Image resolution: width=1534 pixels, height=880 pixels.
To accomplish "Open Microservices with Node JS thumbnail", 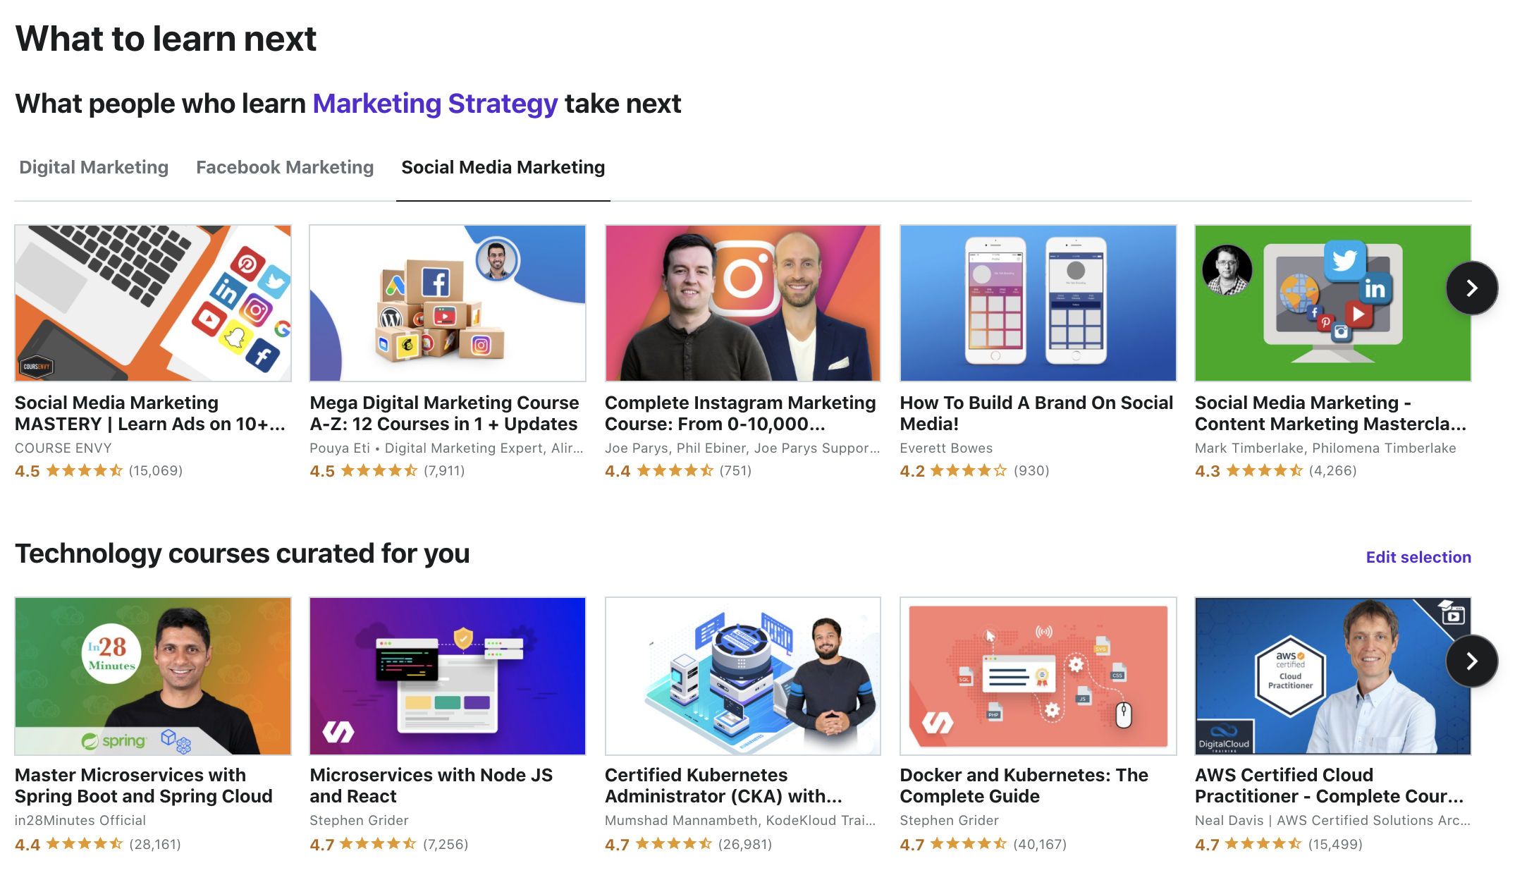I will coord(448,676).
